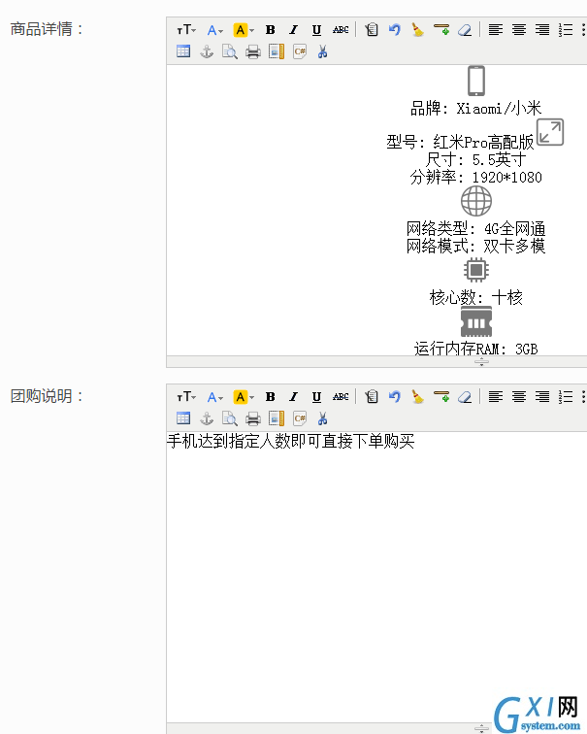Print content from 商品详情 editor

point(253,51)
